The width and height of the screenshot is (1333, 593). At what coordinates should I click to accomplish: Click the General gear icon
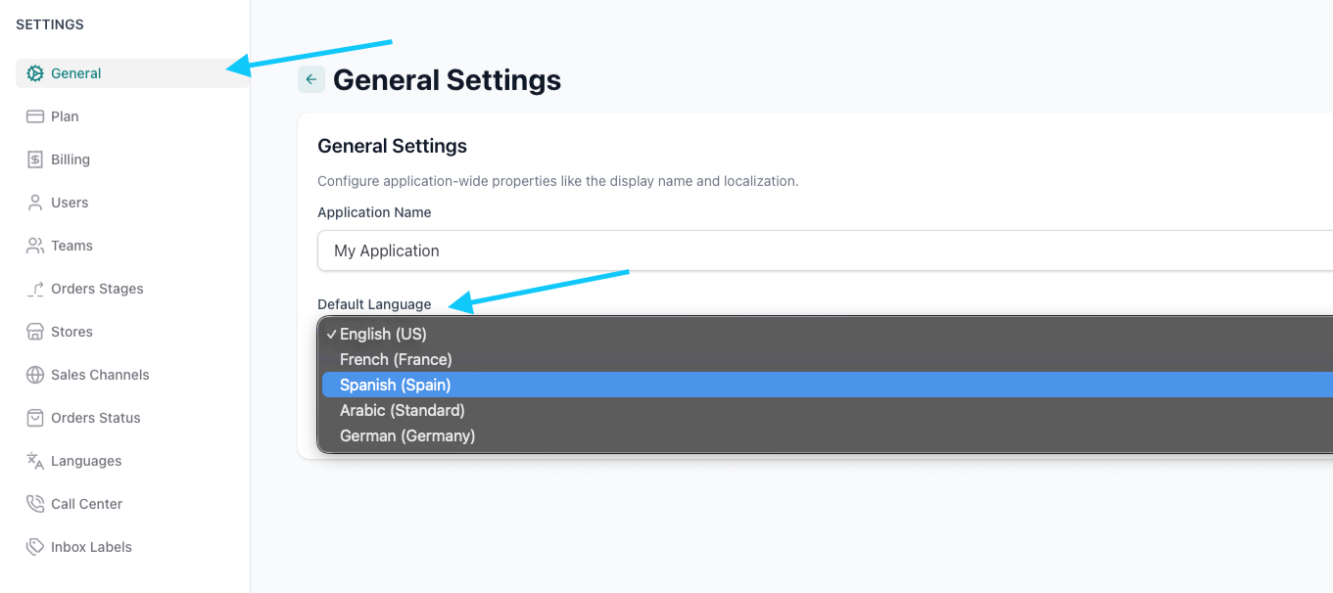click(35, 73)
